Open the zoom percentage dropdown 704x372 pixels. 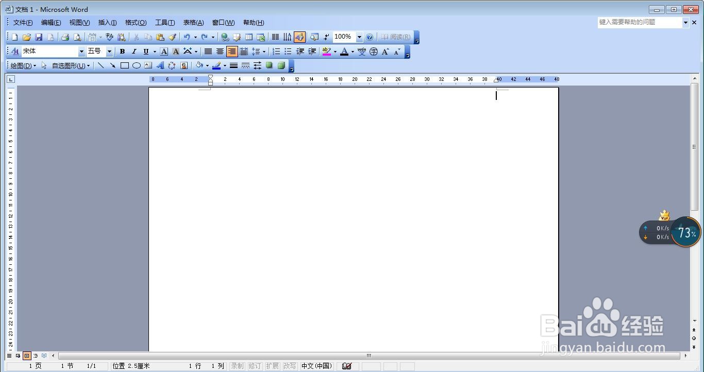pyautogui.click(x=359, y=37)
